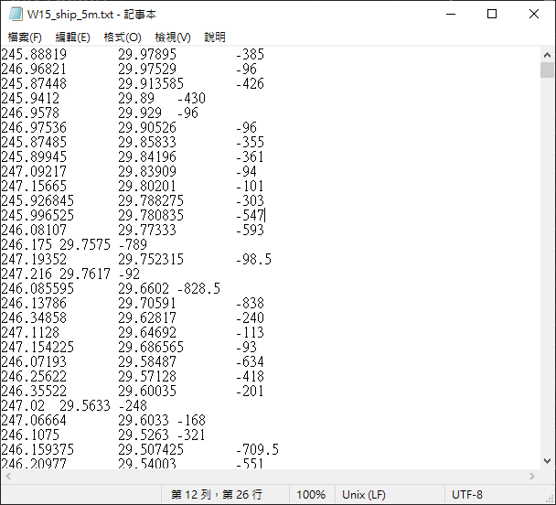Click status bar text 第 12 列，第 26 行
This screenshot has width=556, height=505.
217,494
